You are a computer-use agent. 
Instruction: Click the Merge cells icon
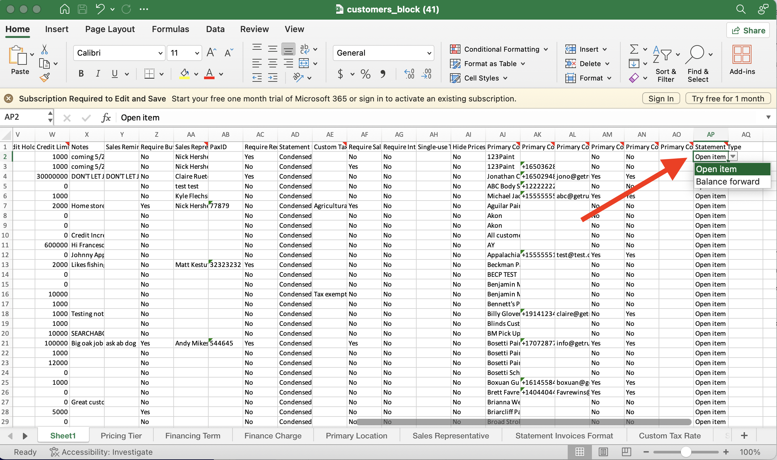(304, 63)
